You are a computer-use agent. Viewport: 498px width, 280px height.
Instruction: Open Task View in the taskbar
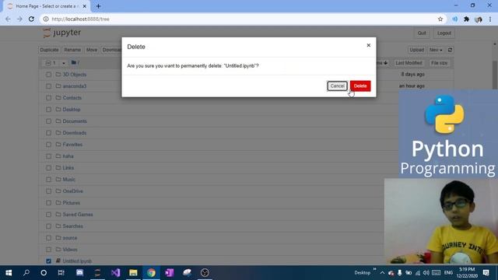coord(61,272)
